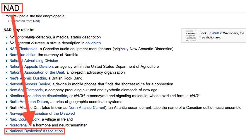
Task: Open the Namibian dollar link
Action: pos(23,55)
